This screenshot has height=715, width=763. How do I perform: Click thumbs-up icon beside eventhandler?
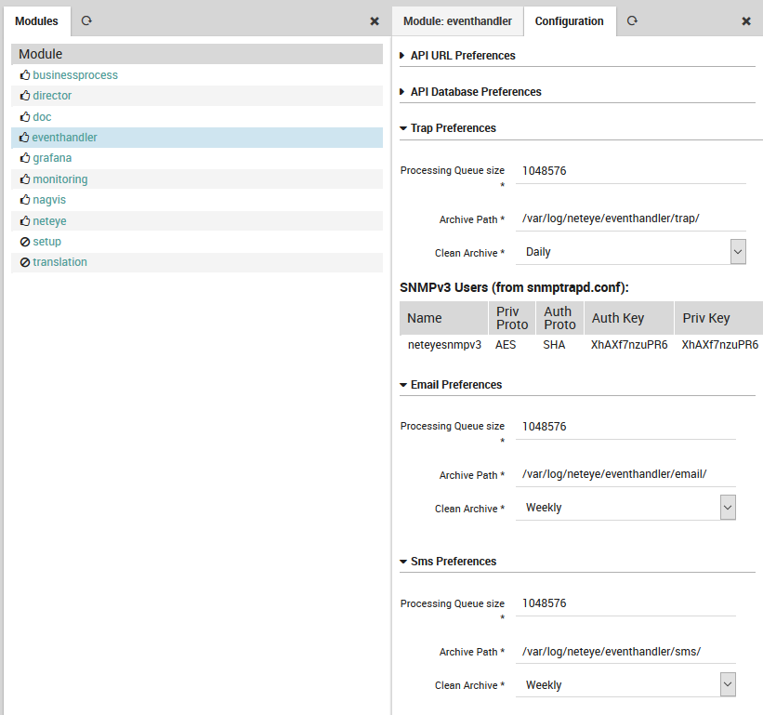pos(24,138)
